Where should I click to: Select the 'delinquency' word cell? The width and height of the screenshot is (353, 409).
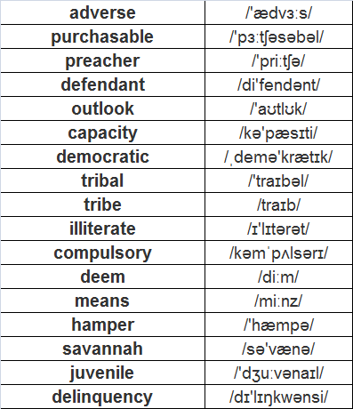(102, 397)
